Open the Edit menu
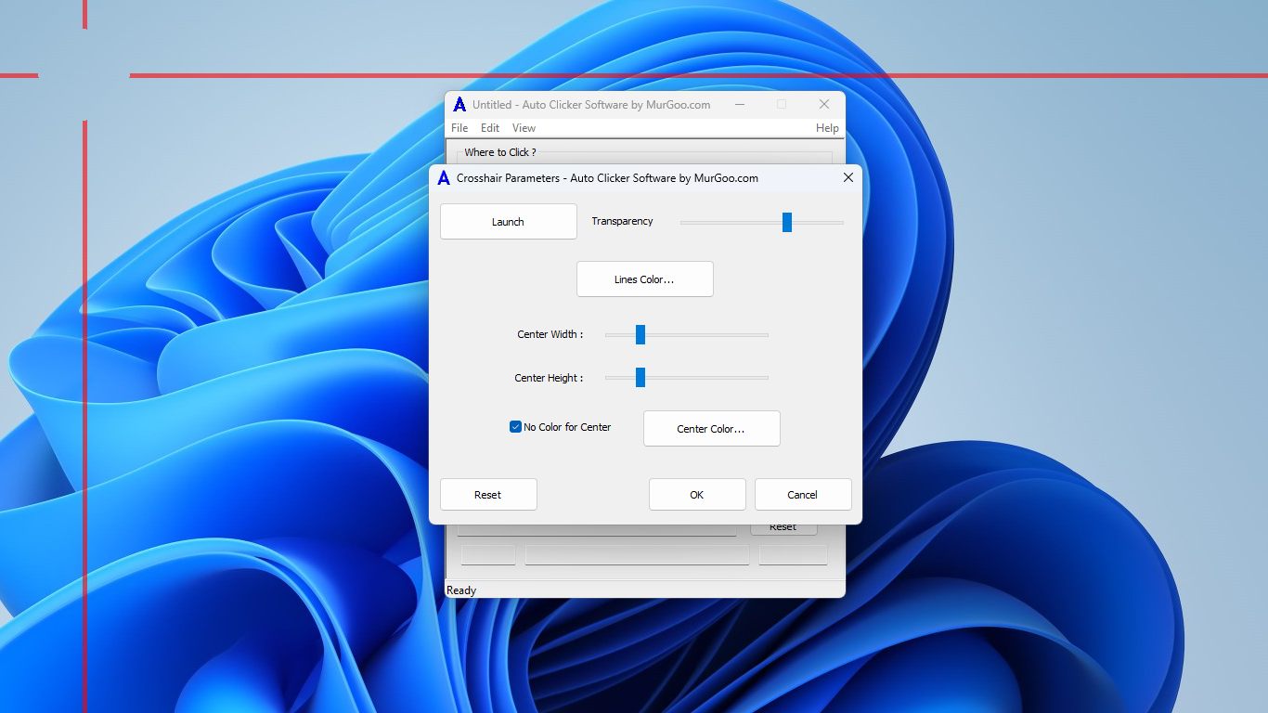 pyautogui.click(x=489, y=127)
